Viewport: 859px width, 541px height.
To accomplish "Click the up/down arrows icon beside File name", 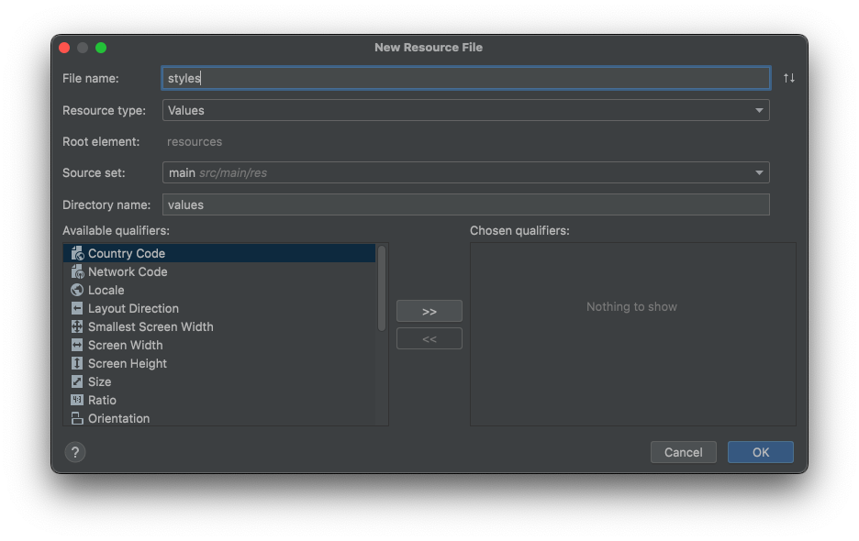I will tap(789, 78).
